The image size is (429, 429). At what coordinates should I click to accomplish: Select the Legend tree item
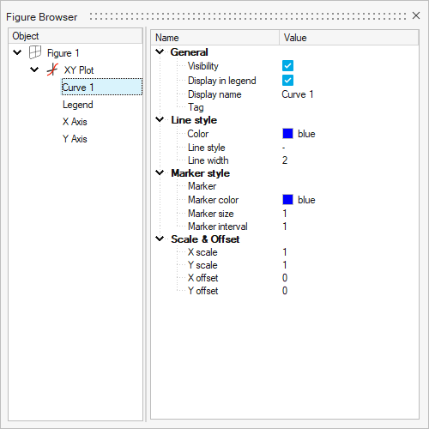pos(78,105)
